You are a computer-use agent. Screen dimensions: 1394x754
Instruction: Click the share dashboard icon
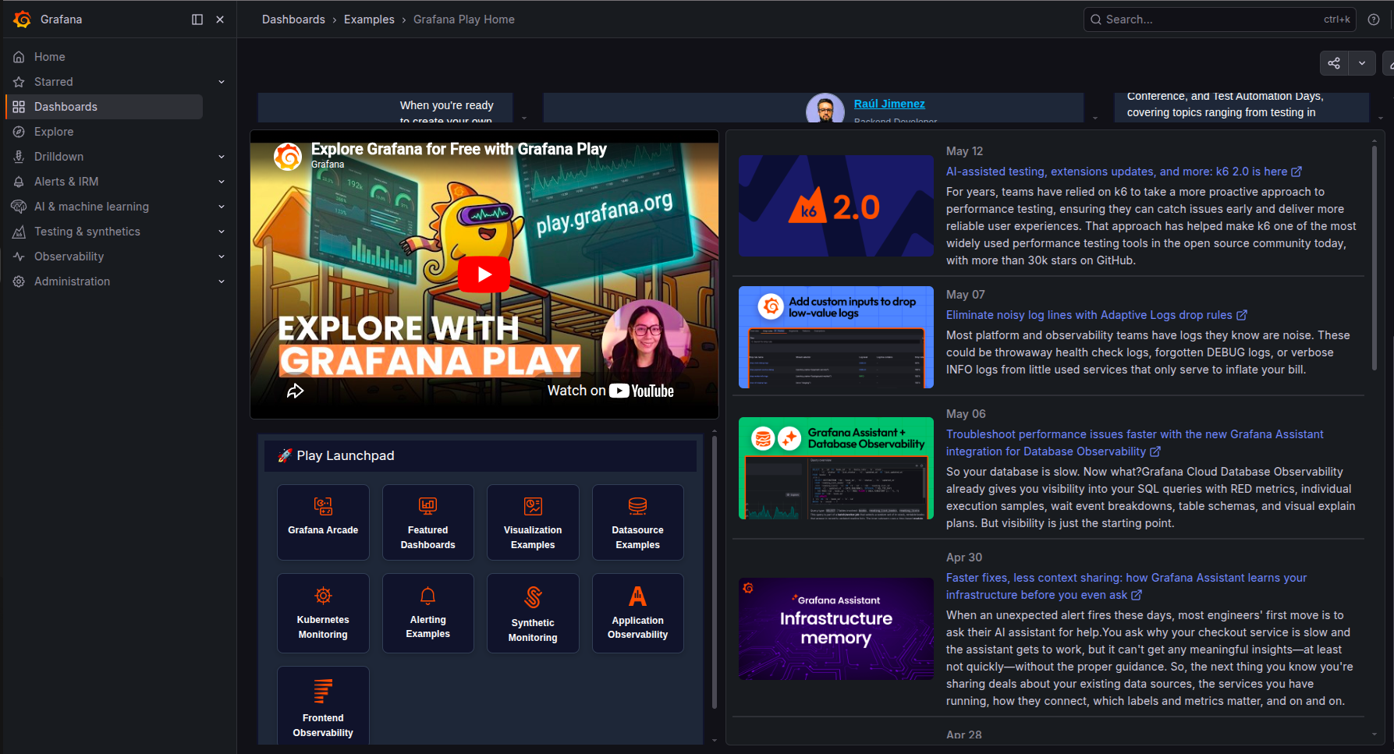click(x=1334, y=63)
